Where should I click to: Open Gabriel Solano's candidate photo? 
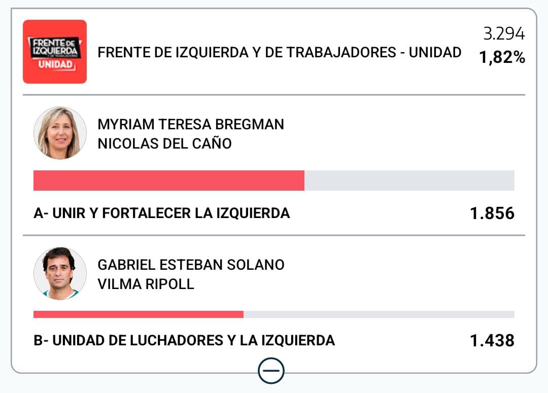click(x=60, y=273)
